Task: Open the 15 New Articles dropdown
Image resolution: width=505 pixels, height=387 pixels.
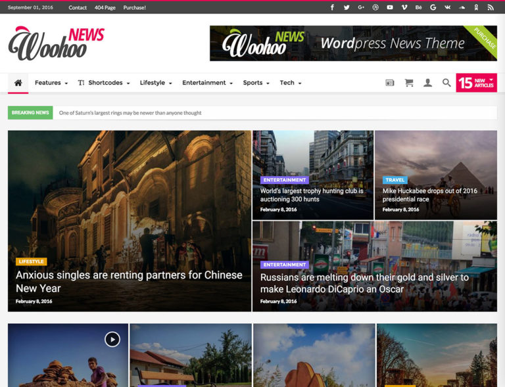Action: coord(476,83)
